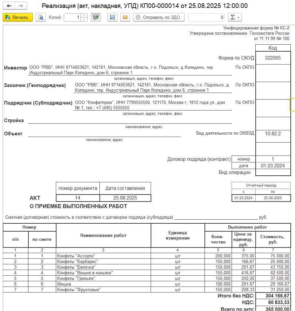The height and width of the screenshot is (311, 295).
Task: Click the empty Стройка name line
Action: click(x=130, y=120)
